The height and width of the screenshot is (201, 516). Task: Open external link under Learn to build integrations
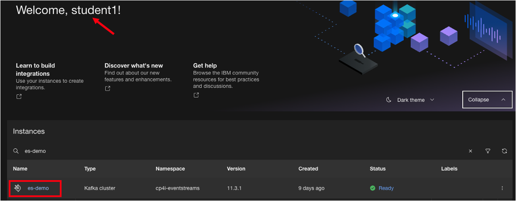(x=19, y=97)
